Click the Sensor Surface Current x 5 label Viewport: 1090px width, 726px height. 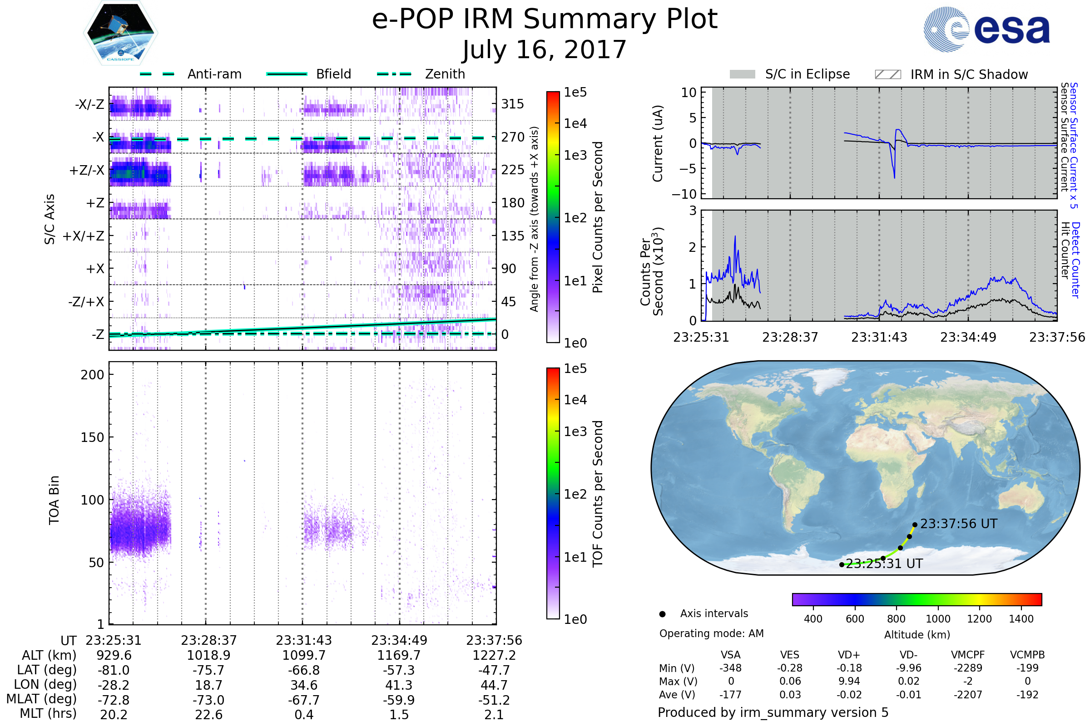pos(1074,145)
